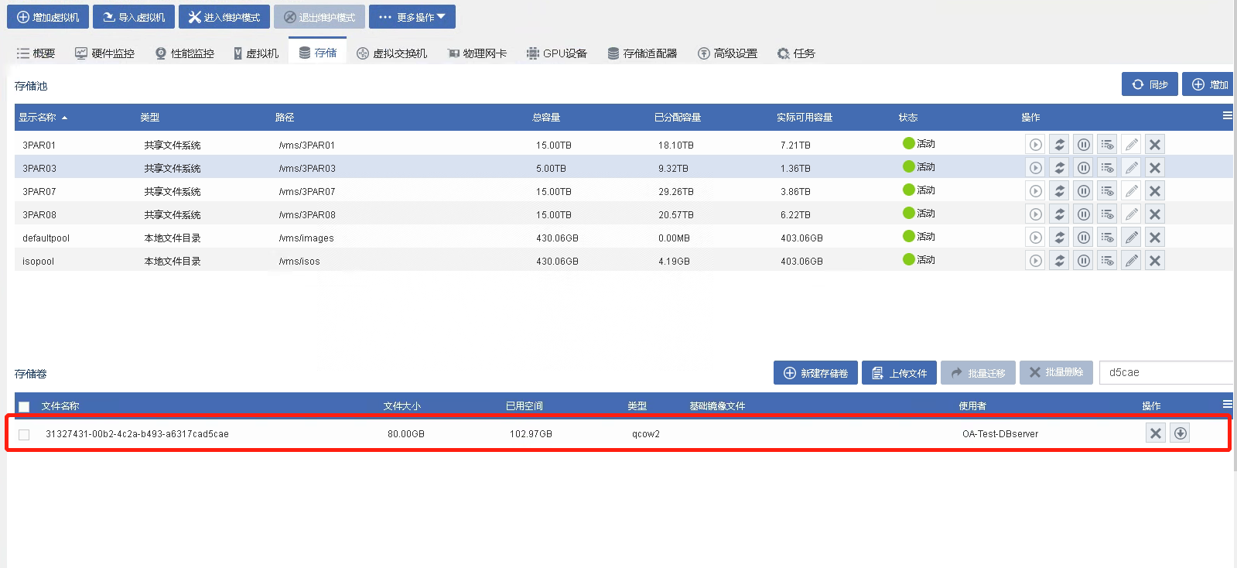Screen dimensions: 1237x568
Task: Click the list-view icon for 3PAR07
Action: click(x=1107, y=191)
